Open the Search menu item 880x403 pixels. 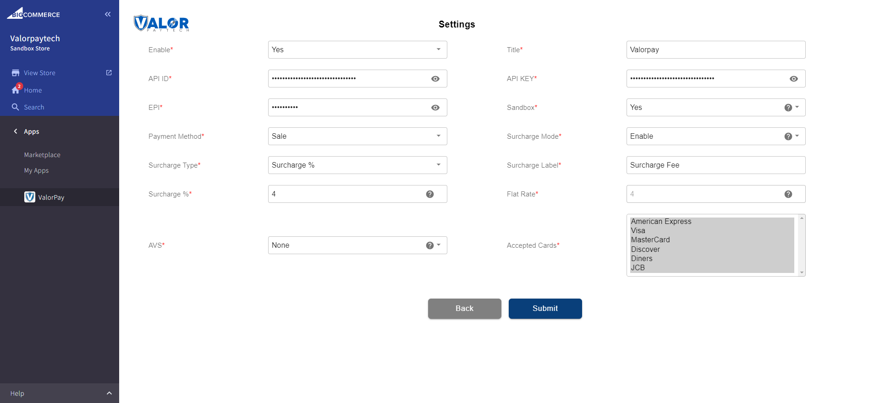(34, 107)
